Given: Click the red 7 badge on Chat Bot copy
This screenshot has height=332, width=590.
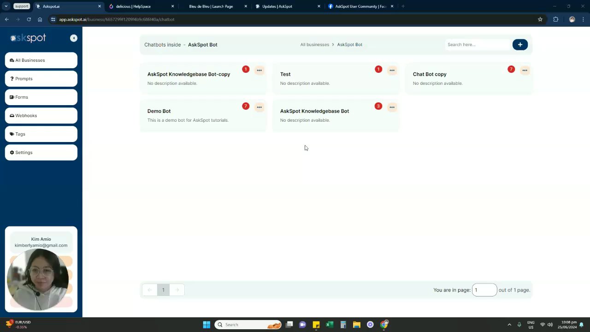Looking at the screenshot, I should [x=511, y=69].
